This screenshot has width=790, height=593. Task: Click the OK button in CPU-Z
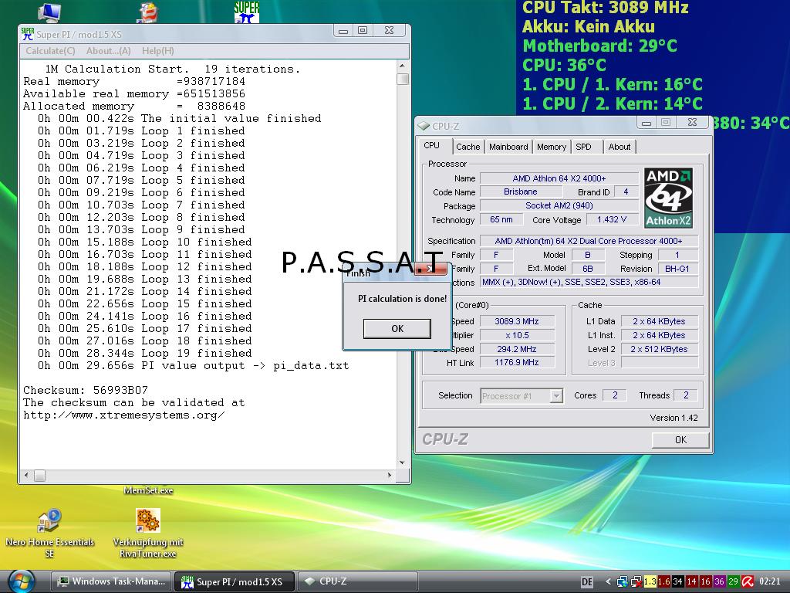pos(680,439)
